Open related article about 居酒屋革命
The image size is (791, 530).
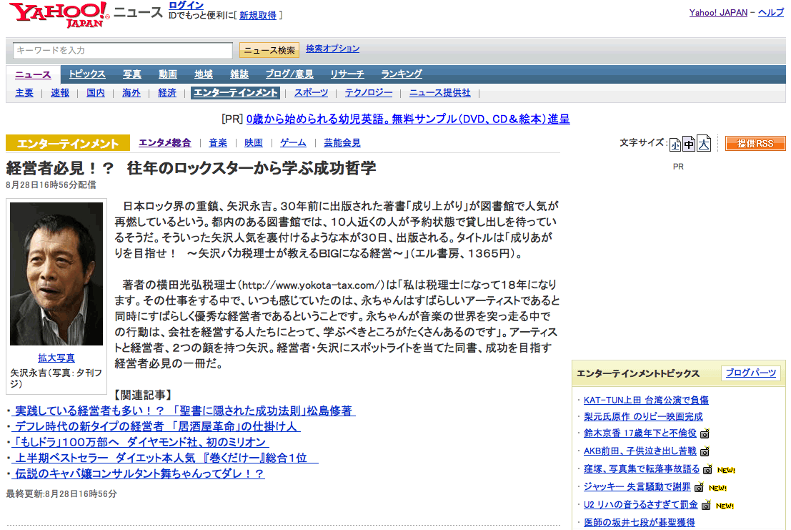[x=157, y=426]
